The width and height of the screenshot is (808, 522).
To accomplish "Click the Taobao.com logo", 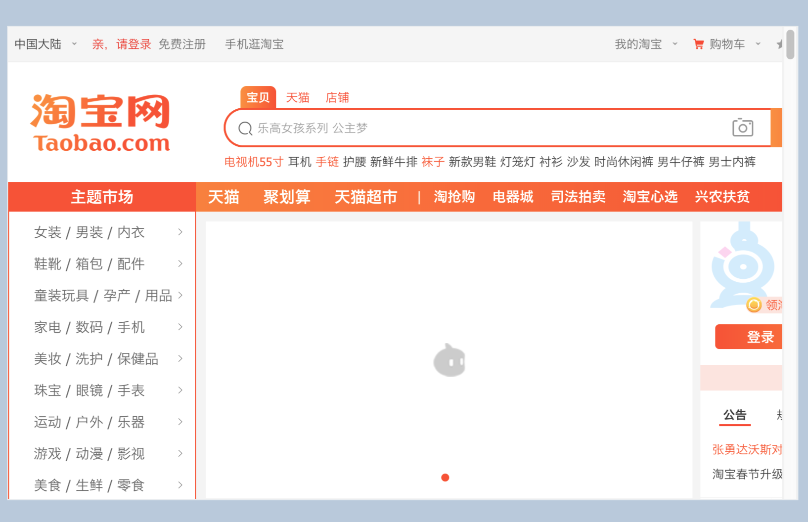I will click(x=101, y=123).
